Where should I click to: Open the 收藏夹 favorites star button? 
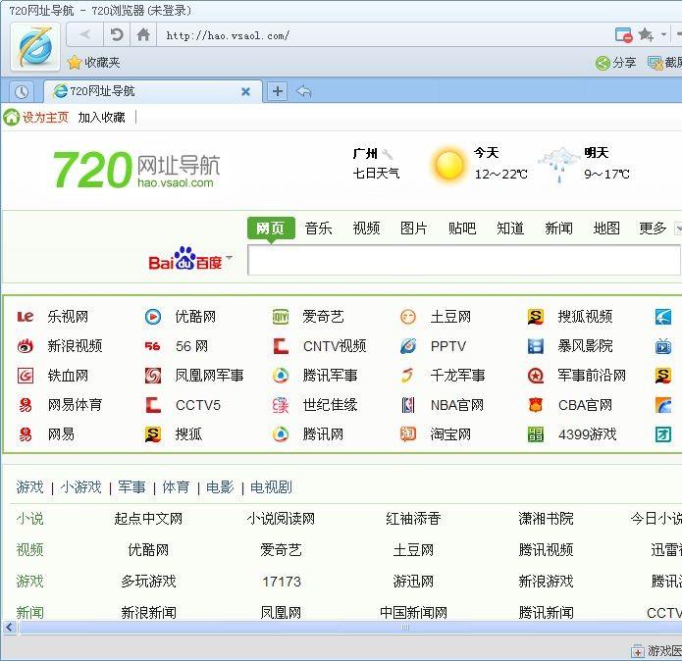[x=94, y=63]
